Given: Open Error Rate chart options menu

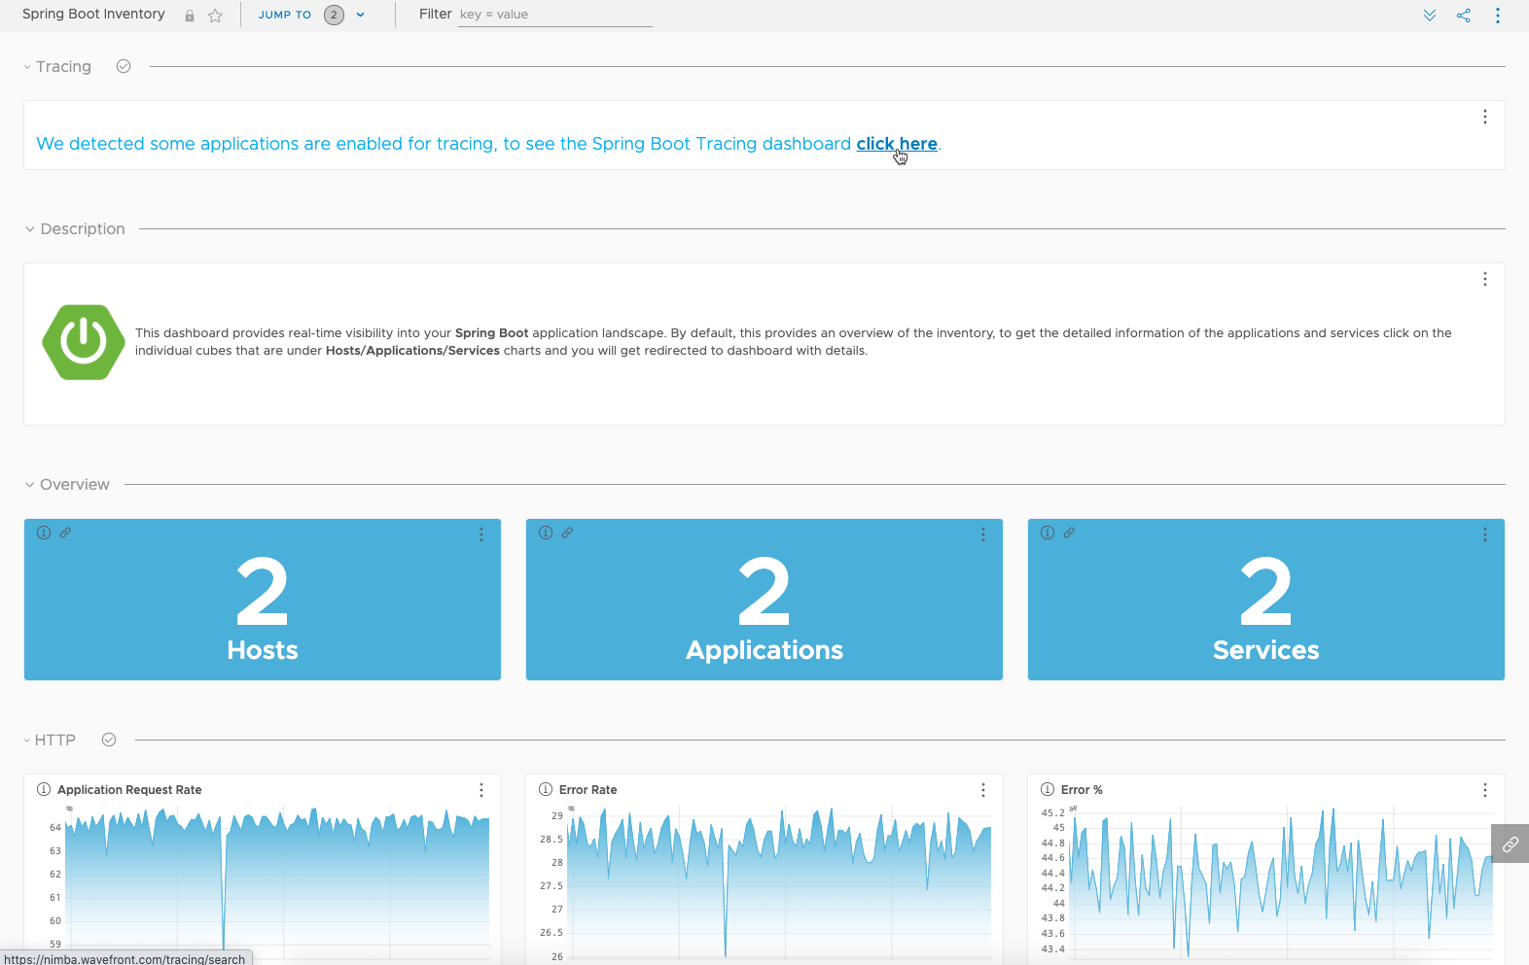Looking at the screenshot, I should click(x=982, y=790).
